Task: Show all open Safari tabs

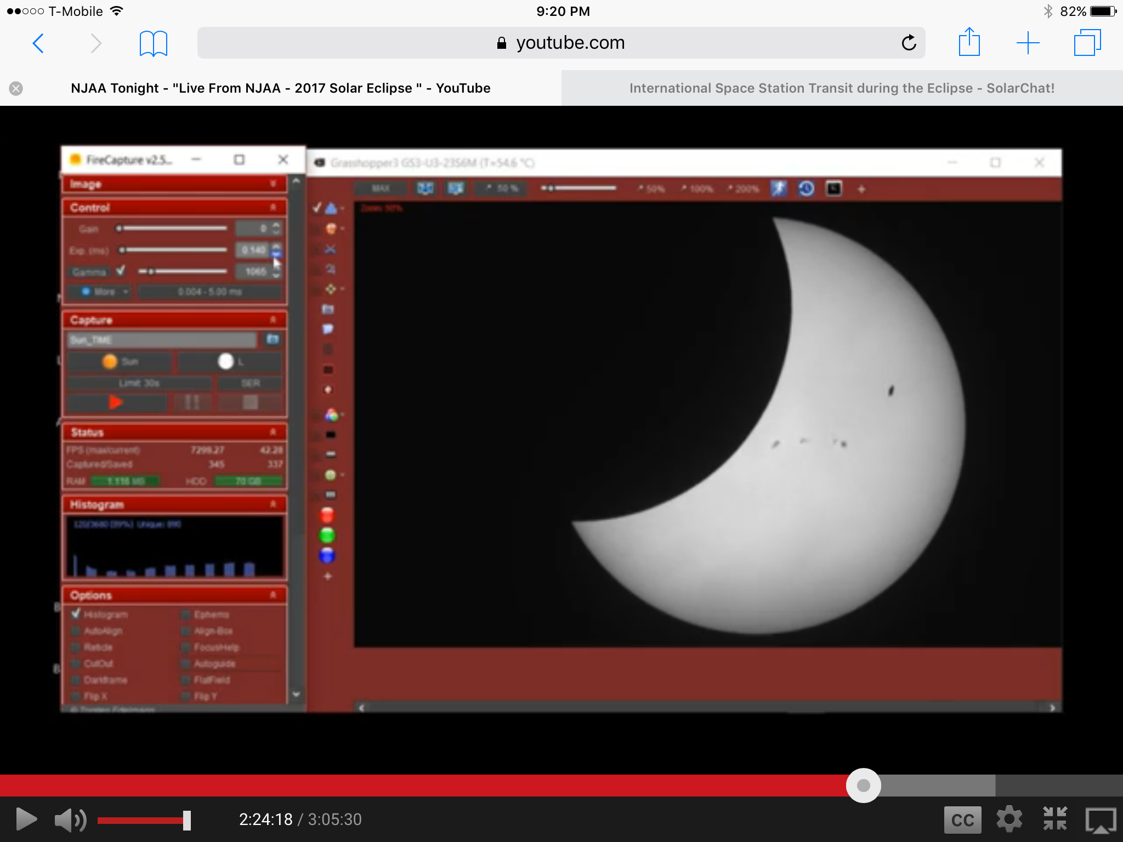Action: coord(1087,43)
